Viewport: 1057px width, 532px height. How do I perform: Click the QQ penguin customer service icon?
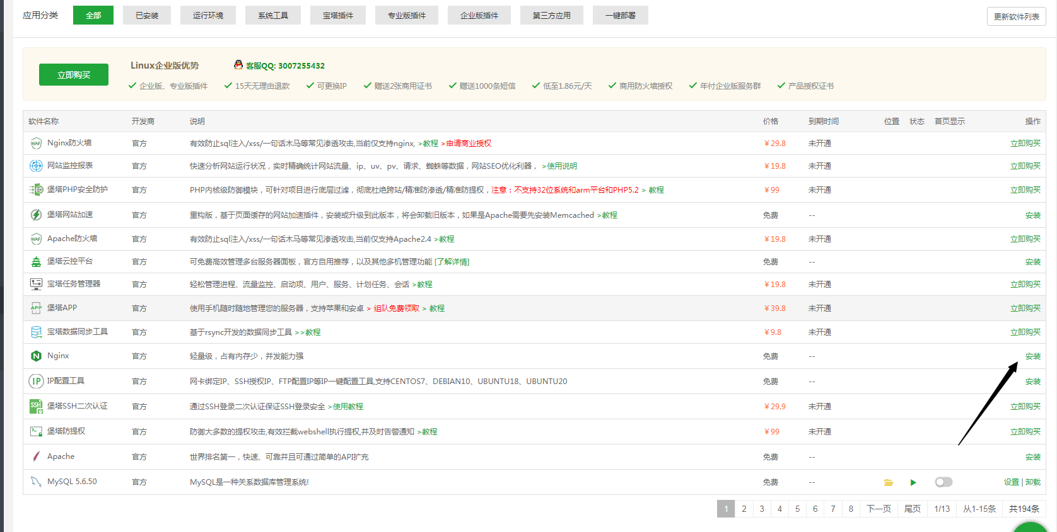[238, 65]
